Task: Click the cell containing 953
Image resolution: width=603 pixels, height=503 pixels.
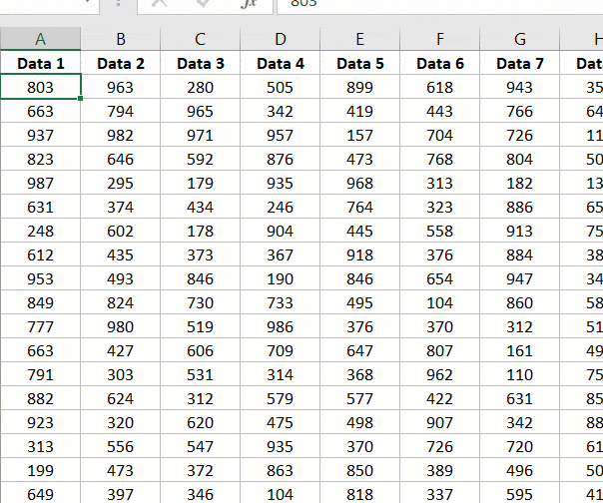Action: pyautogui.click(x=40, y=278)
